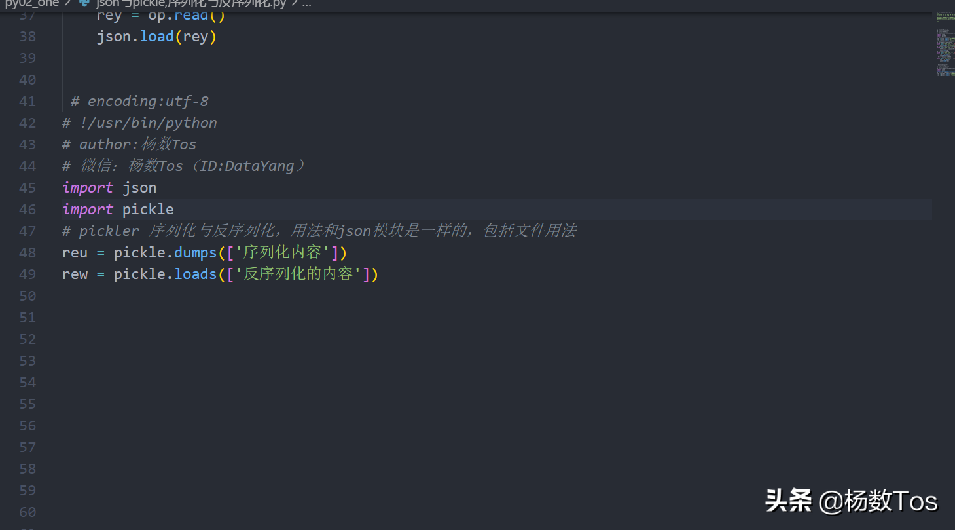Click line number 52 in gutter

(x=28, y=339)
